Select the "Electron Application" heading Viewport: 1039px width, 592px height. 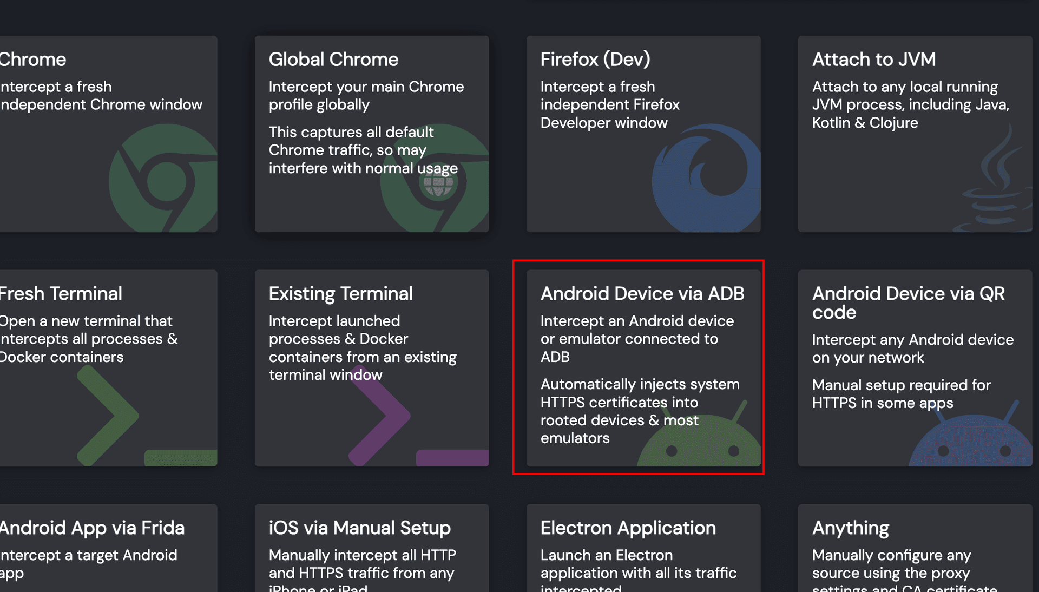pos(628,528)
